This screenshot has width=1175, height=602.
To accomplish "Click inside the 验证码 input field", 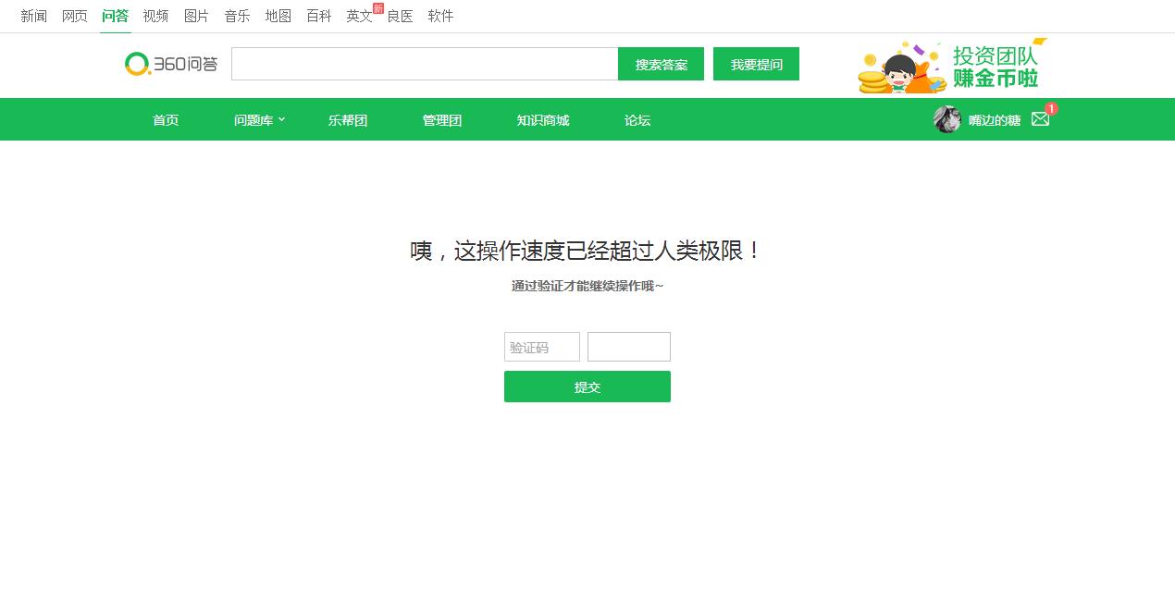I will (541, 347).
